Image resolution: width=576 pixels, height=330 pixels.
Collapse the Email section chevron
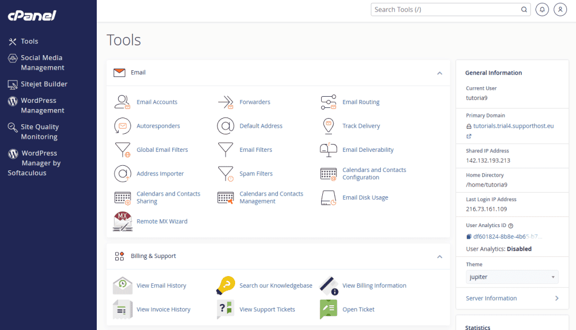[x=439, y=73]
